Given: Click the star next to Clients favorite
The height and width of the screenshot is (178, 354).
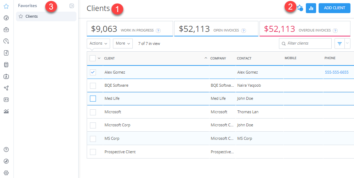Looking at the screenshot, I should coord(21,16).
